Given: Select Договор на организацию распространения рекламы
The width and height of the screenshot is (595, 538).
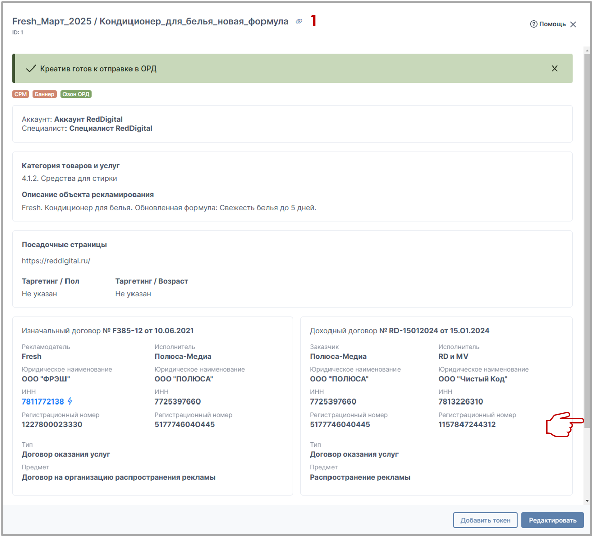Looking at the screenshot, I should pyautogui.click(x=118, y=477).
